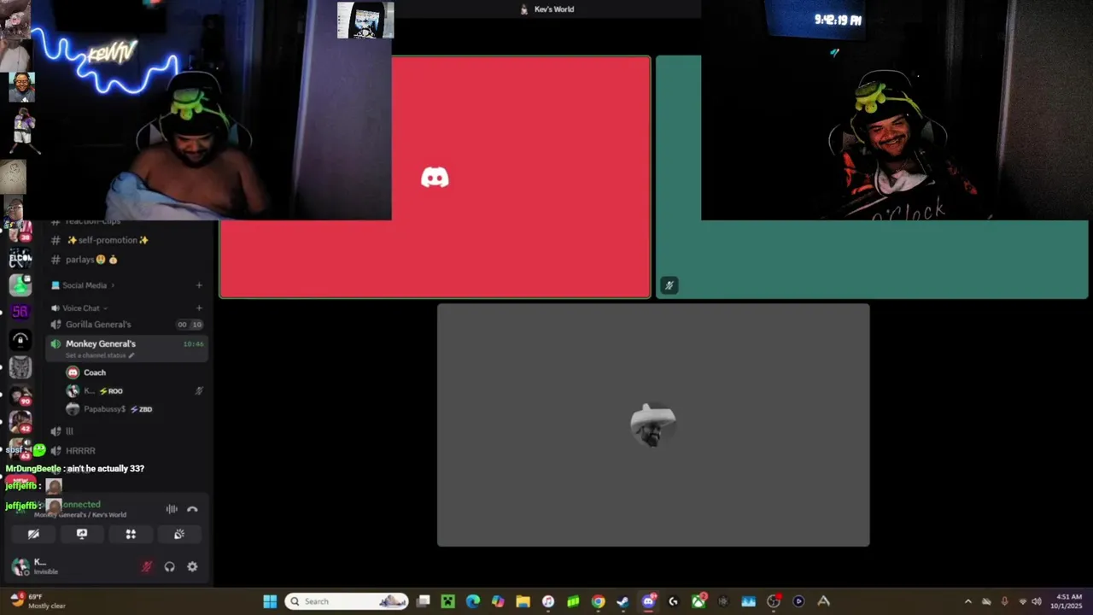Open the purple 58 server icon

tap(20, 312)
